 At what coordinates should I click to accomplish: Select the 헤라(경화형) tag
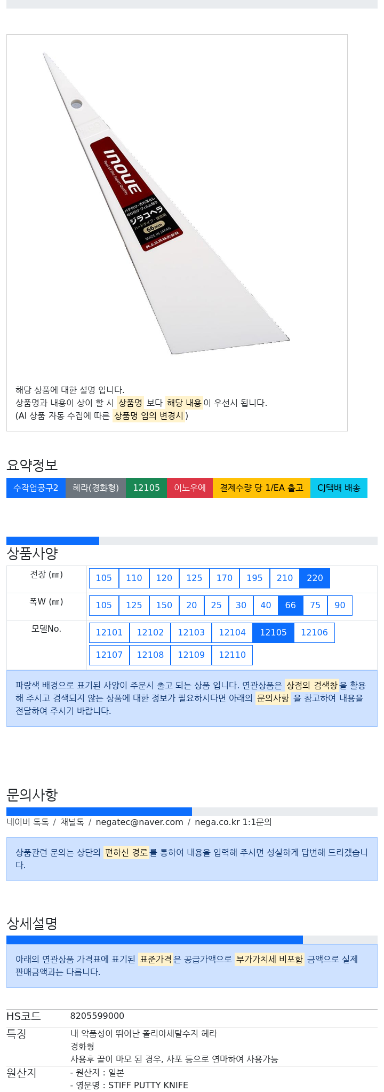pos(95,488)
